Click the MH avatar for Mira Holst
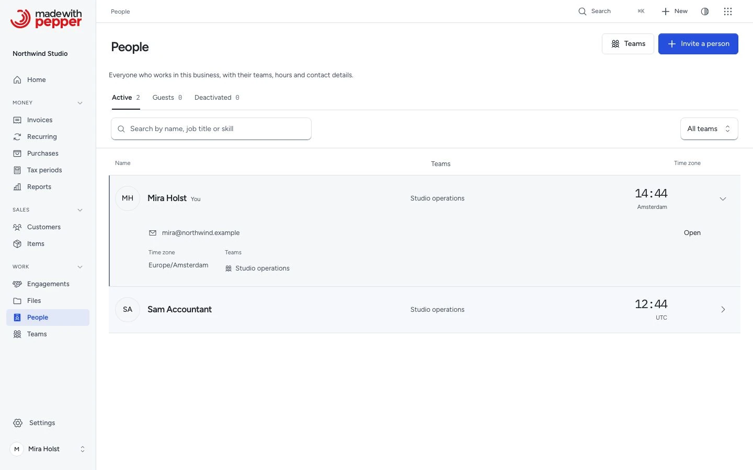 tap(128, 198)
